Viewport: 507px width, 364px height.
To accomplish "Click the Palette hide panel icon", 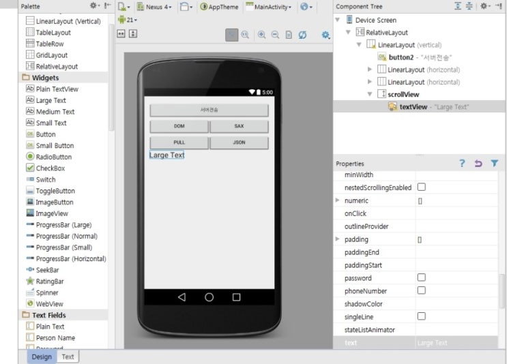I will pyautogui.click(x=107, y=5).
